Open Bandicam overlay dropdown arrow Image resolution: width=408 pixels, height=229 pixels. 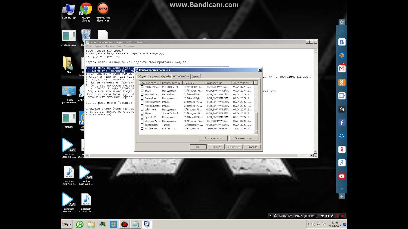tap(322, 216)
